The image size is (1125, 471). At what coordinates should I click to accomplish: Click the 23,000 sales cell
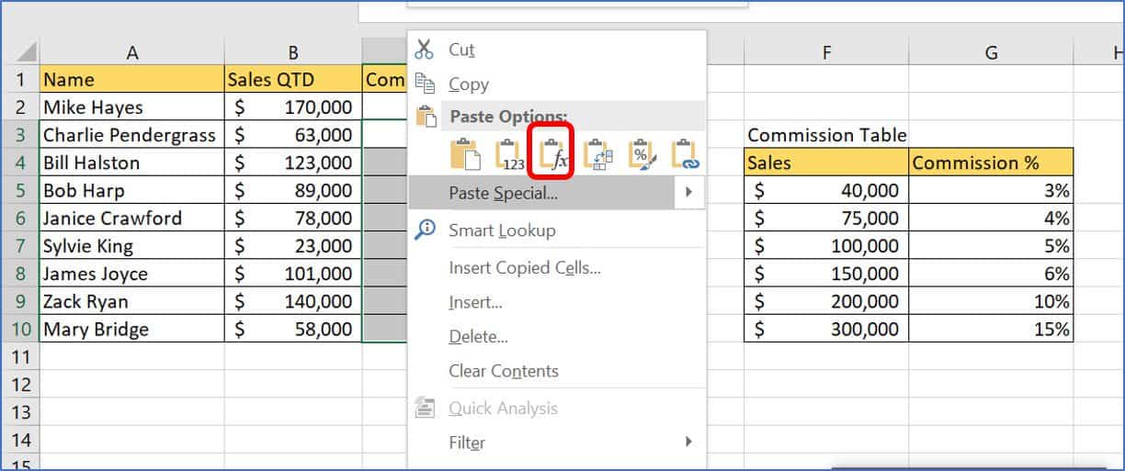293,246
